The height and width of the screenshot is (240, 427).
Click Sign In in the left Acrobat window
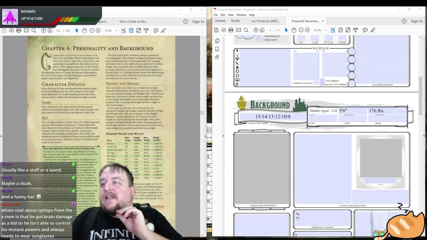[x=198, y=22]
